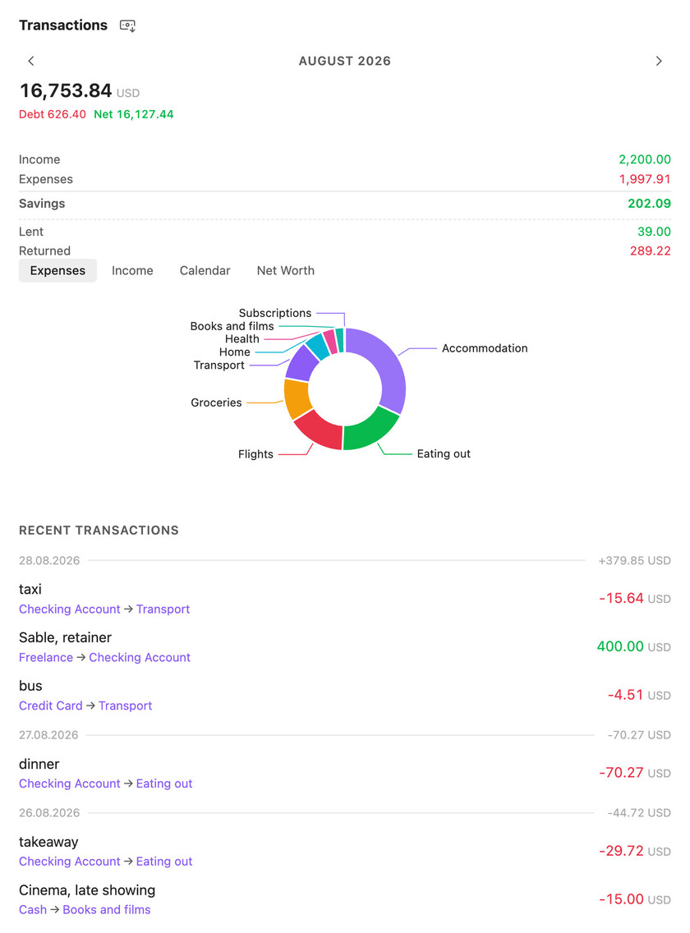Click the violet Transport donut segment
This screenshot has height=933, width=690.
pos(302,362)
